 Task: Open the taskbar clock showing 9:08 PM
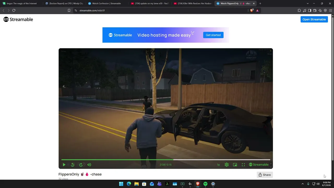click(327, 184)
